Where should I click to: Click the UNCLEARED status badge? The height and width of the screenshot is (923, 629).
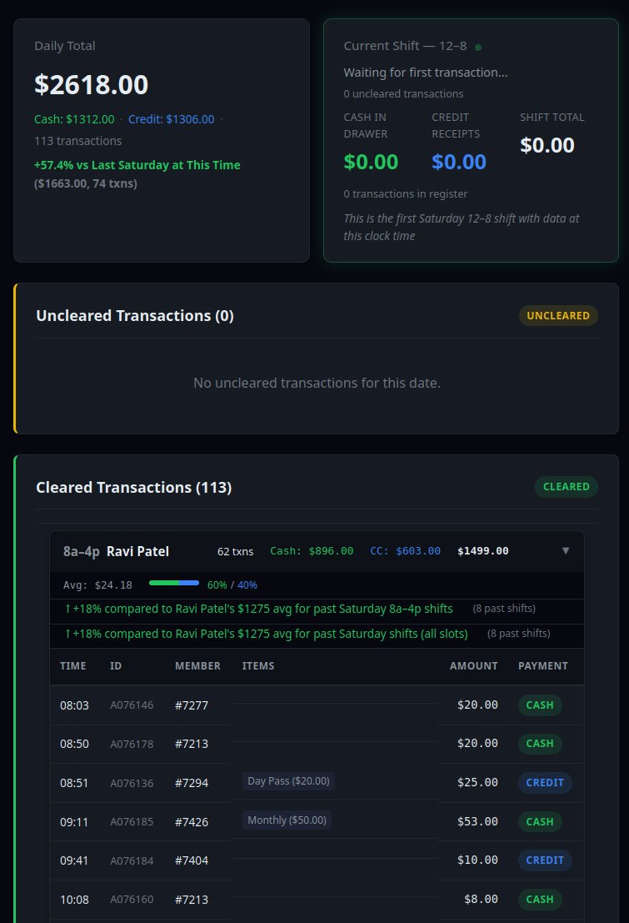(558, 315)
